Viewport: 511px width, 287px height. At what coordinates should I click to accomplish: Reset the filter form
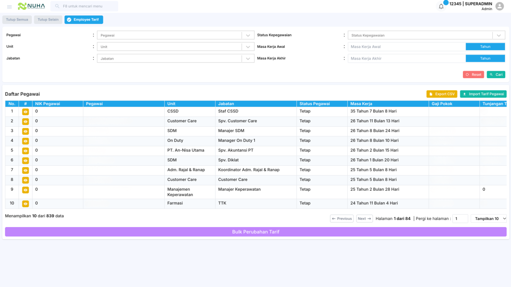473,75
